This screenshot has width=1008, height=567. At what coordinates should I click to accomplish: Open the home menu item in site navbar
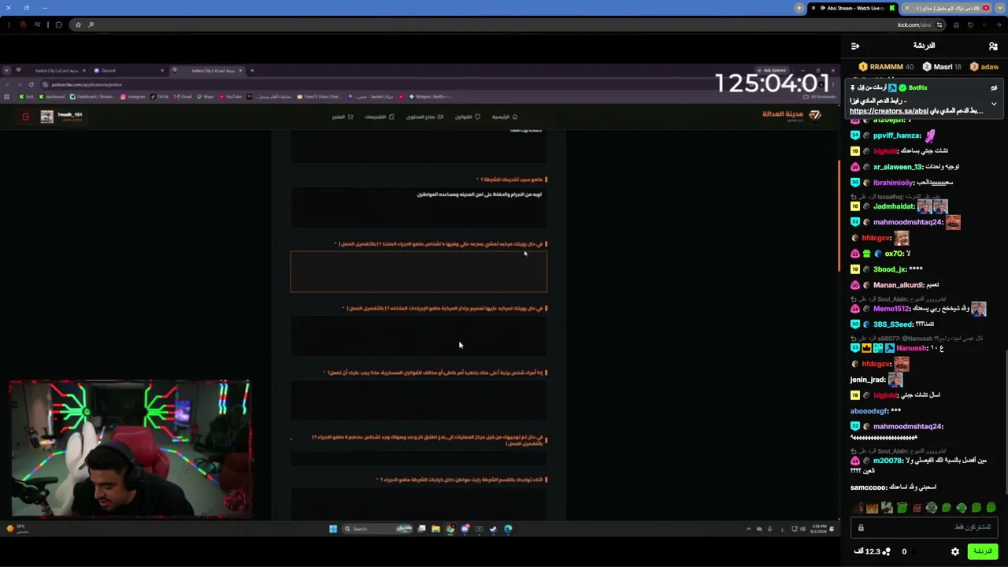coord(505,117)
